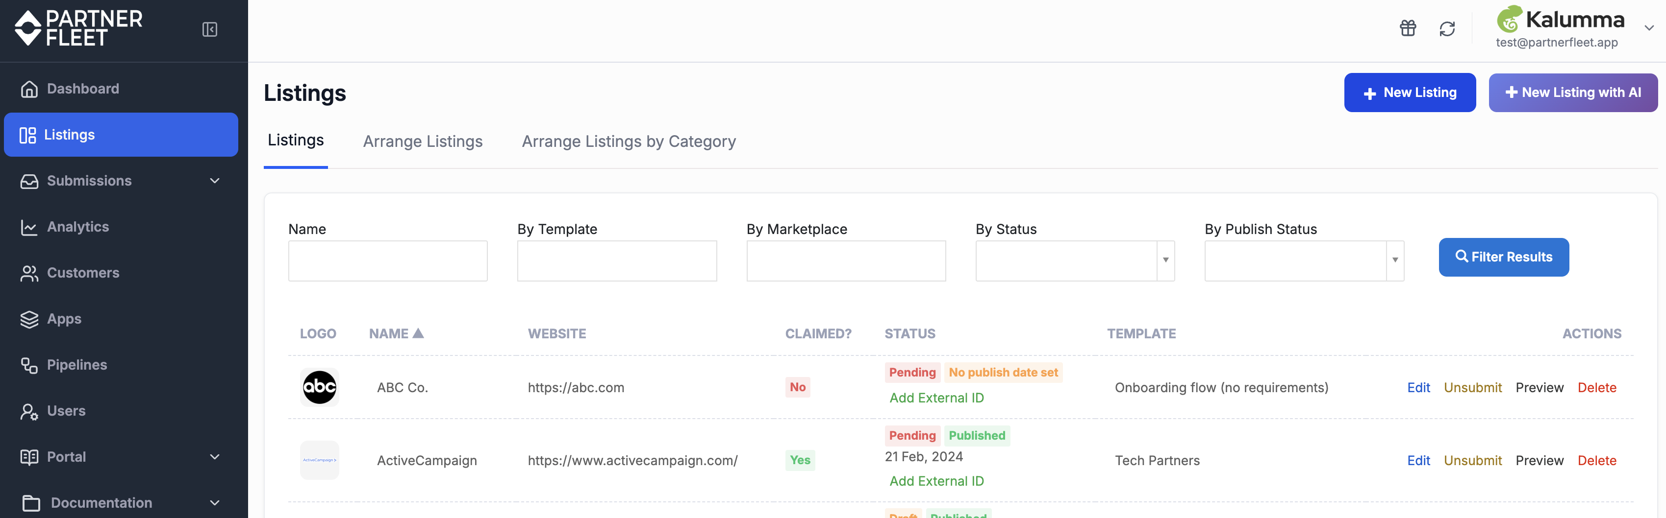Click the Filter Results button
Screen dimensions: 1666x518
coord(1504,257)
